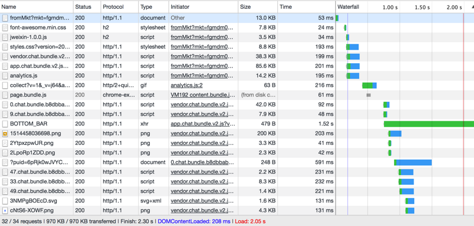This screenshot has height=226, width=474.
Task: Click the 2.00 s waterfall time marker
Action: tap(454, 7)
